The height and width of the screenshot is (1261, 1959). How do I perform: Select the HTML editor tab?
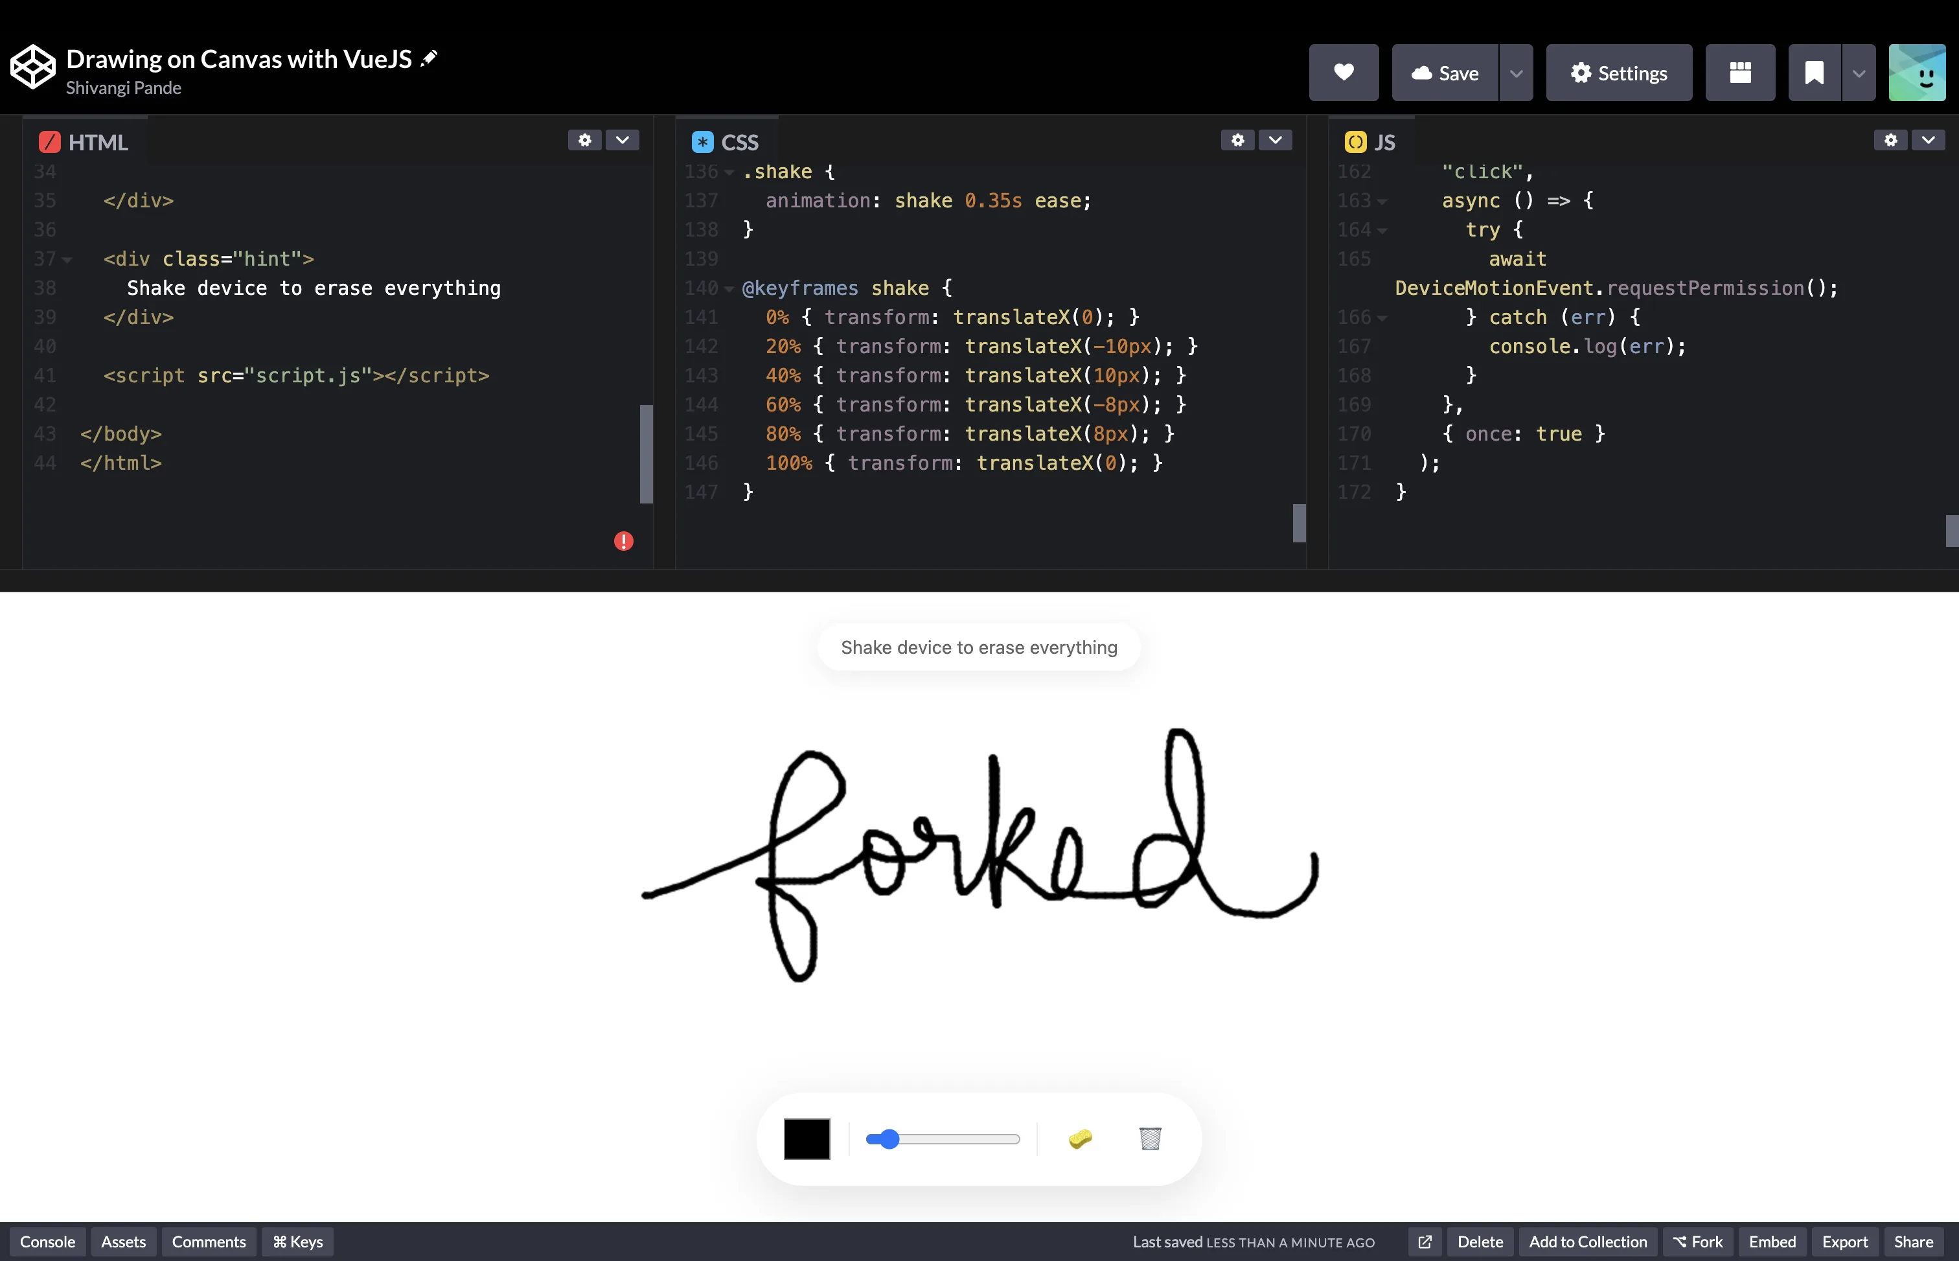(x=84, y=142)
